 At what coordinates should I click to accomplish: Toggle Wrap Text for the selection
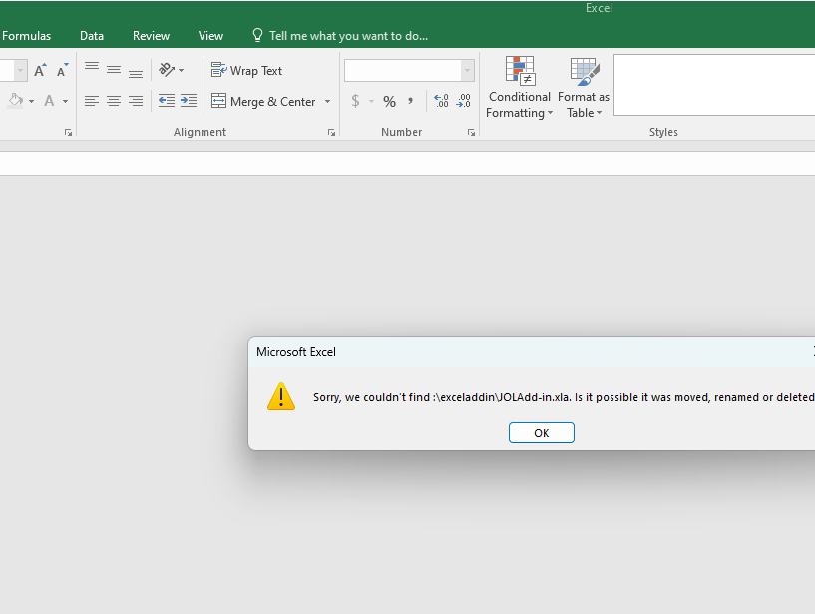coord(246,70)
